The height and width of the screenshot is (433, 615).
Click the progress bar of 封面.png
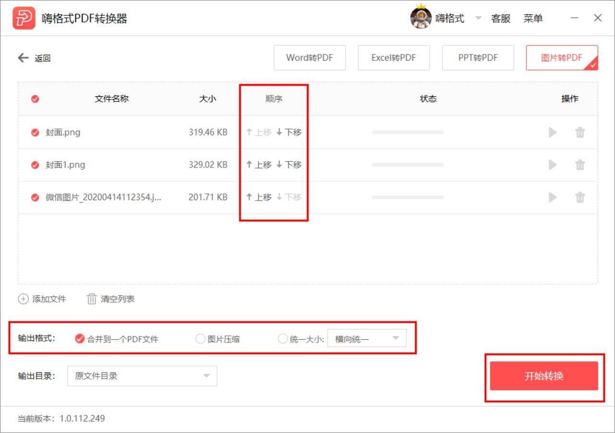coord(407,132)
